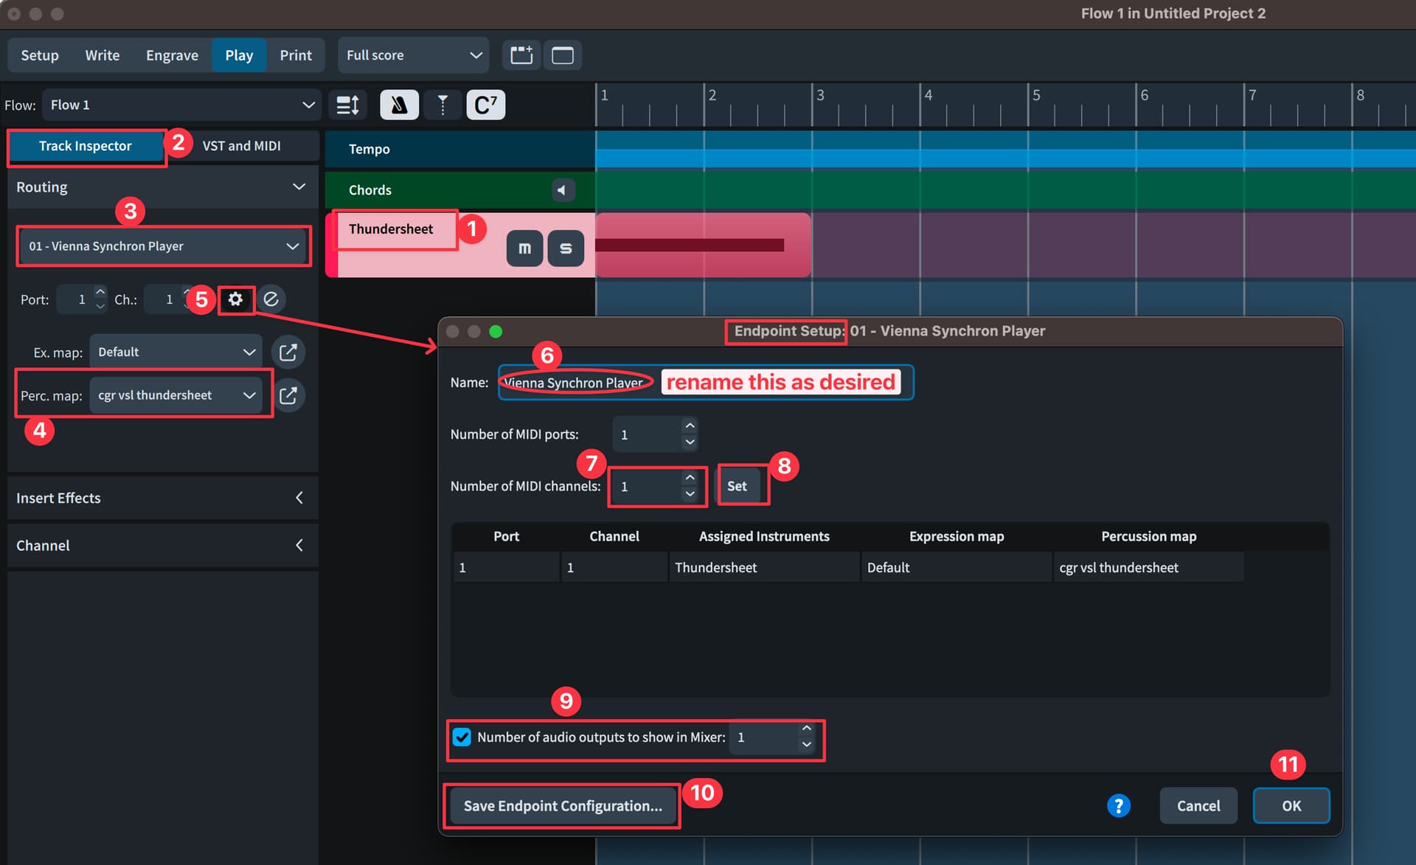
Task: Click Save Endpoint Configuration button
Action: click(562, 805)
